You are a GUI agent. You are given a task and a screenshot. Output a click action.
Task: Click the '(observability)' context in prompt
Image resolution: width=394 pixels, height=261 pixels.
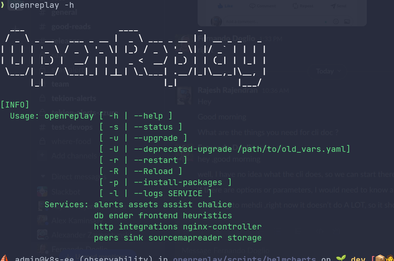116,258
